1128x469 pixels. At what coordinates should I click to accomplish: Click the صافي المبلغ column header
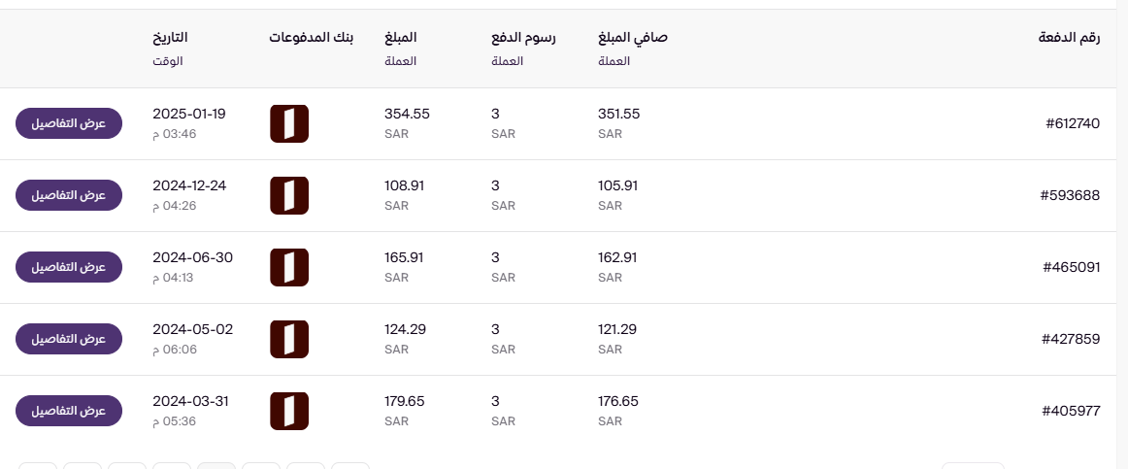(633, 38)
